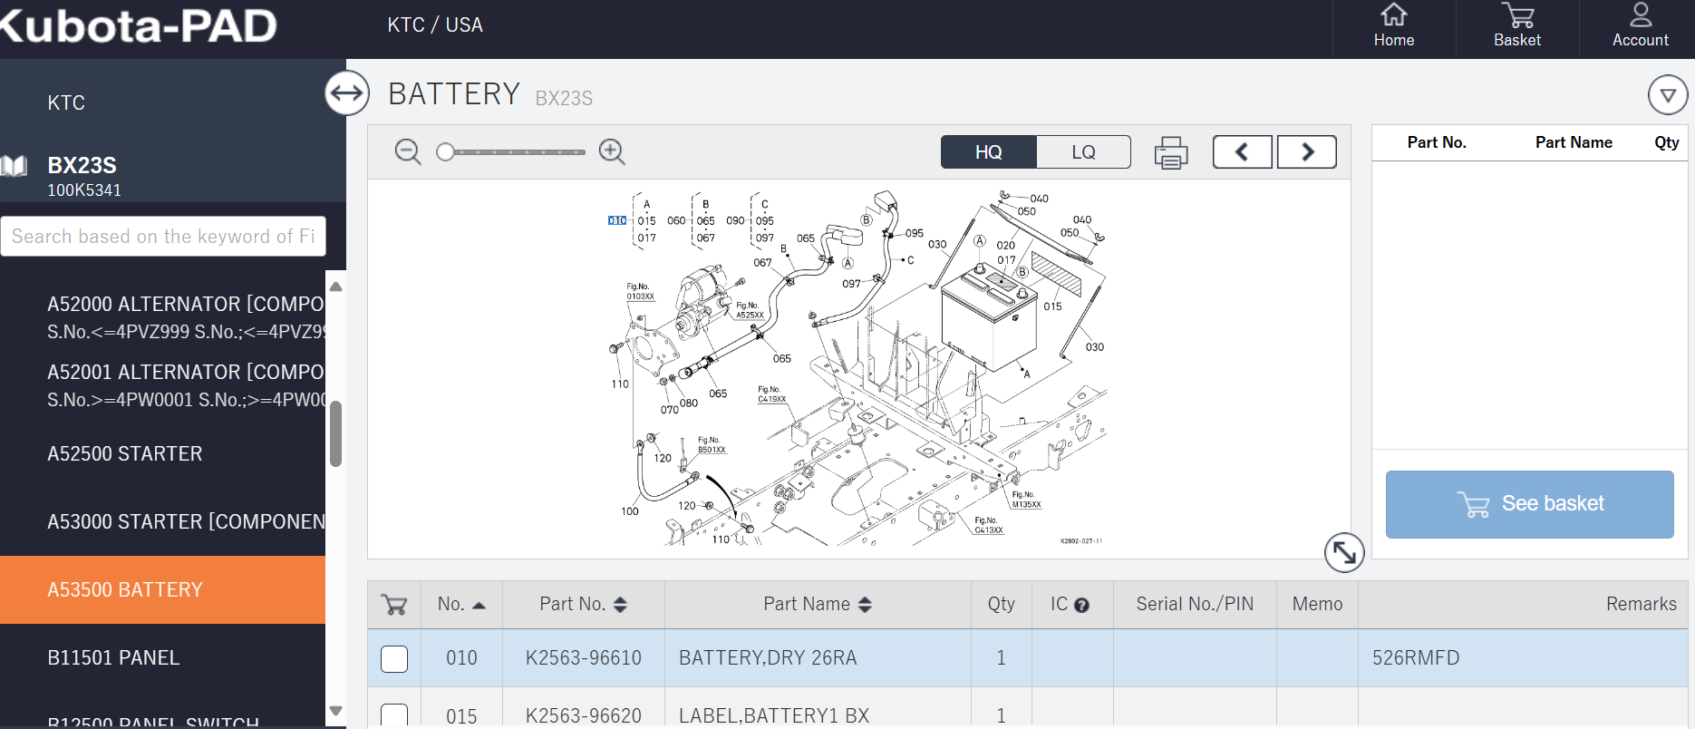Select KTC in the sidebar
Image resolution: width=1695 pixels, height=729 pixels.
coord(66,102)
